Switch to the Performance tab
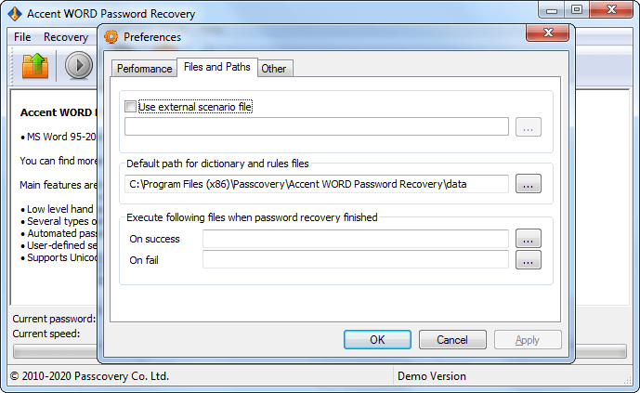 pos(145,69)
